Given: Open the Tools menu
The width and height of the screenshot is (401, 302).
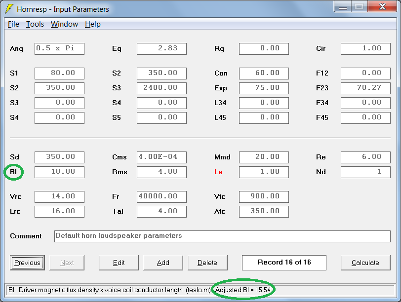Looking at the screenshot, I should coord(35,24).
